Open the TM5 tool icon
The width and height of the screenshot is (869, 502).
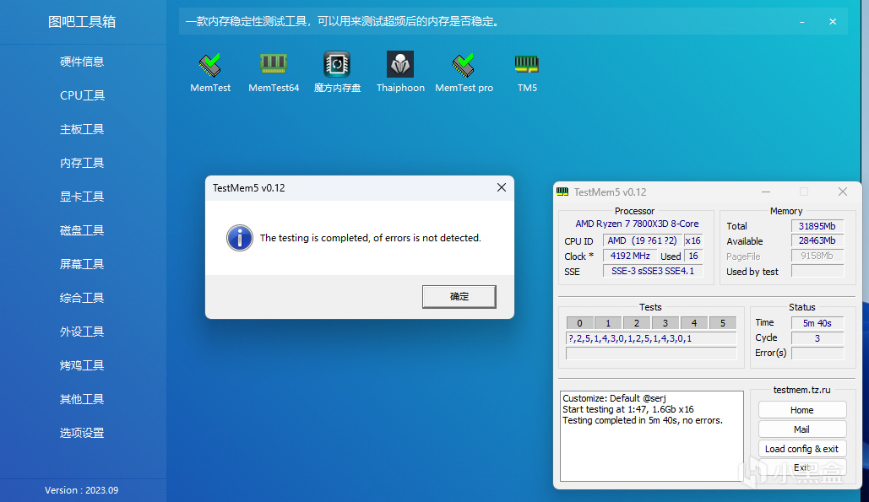point(526,64)
